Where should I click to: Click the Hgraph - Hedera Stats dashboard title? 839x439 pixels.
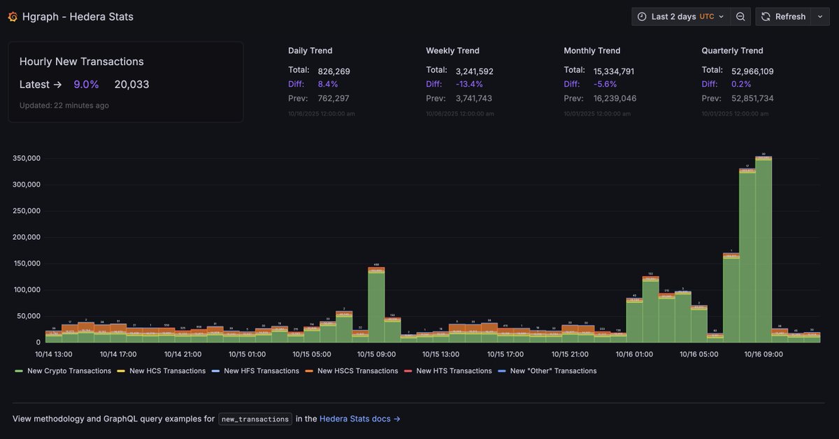coord(78,17)
